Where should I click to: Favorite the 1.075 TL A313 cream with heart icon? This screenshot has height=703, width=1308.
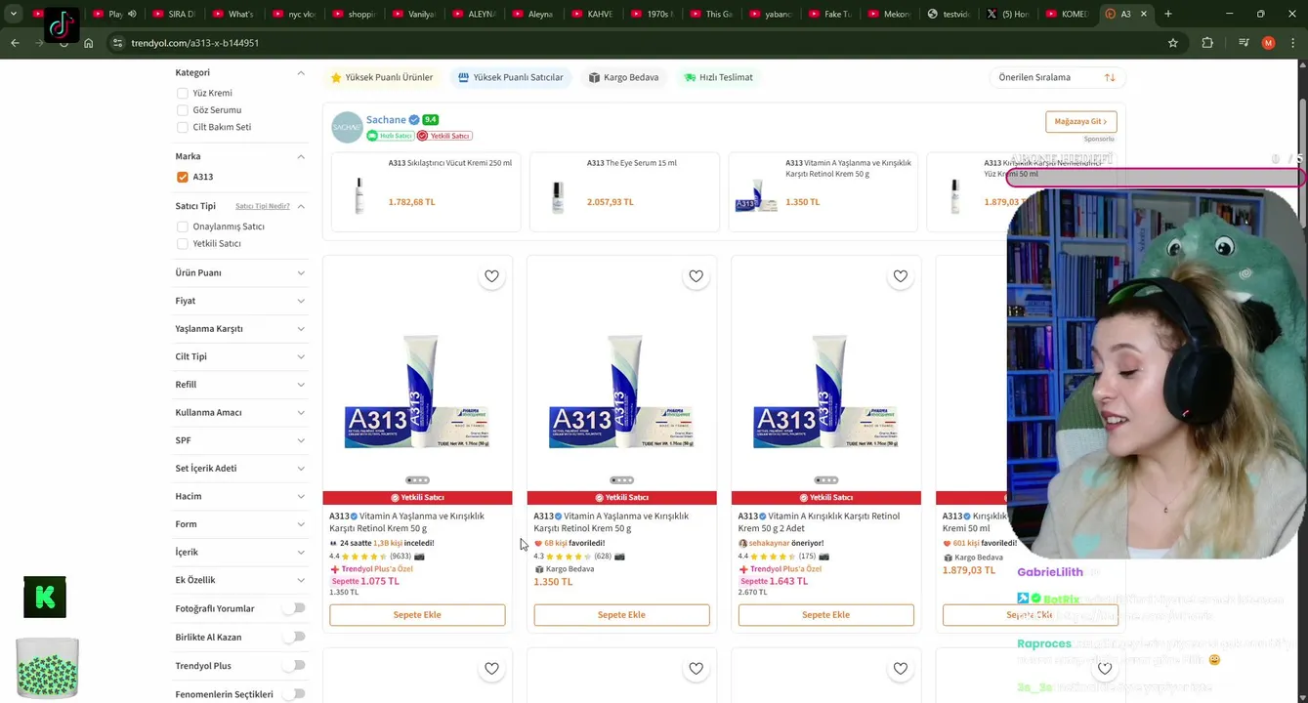pos(491,276)
